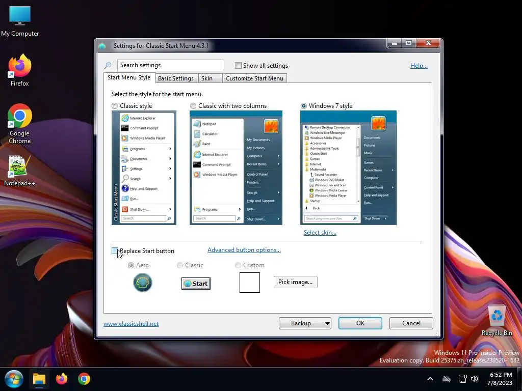Screen dimensions: 522x391
Task: Switch to the Basic Settings tab
Action: (176, 78)
